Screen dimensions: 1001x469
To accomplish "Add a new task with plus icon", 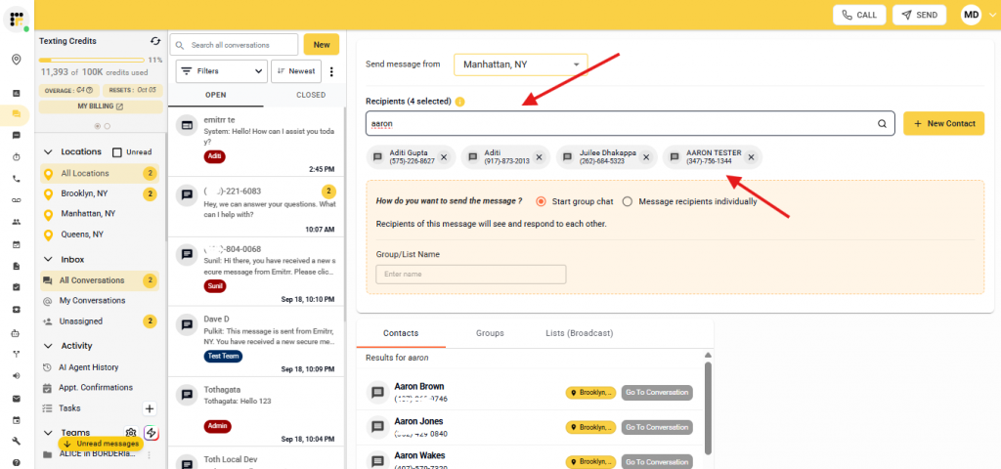I will click(x=150, y=408).
